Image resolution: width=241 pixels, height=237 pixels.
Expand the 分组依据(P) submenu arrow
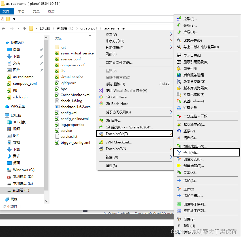coord(170,47)
